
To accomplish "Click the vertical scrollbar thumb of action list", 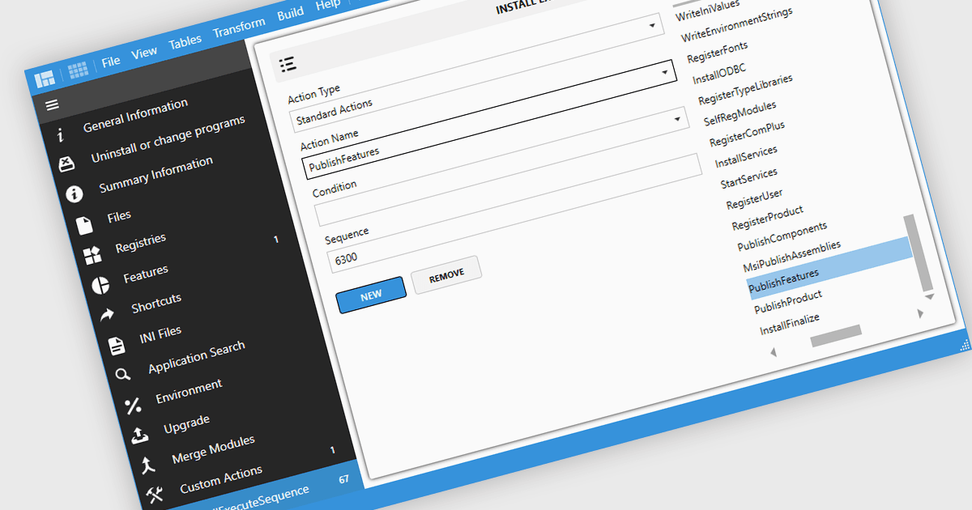I will (x=918, y=253).
